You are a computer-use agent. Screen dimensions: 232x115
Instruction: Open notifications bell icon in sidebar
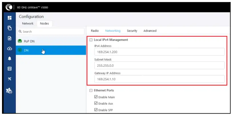coord(9,58)
